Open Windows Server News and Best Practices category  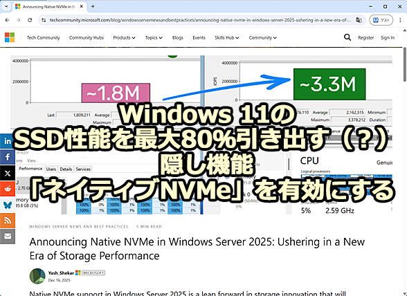[79, 226]
